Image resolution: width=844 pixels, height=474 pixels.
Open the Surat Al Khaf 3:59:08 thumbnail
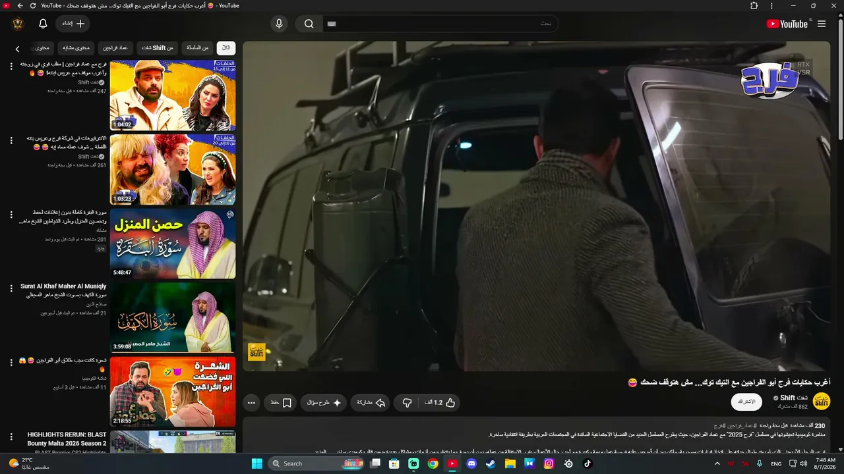pos(173,317)
